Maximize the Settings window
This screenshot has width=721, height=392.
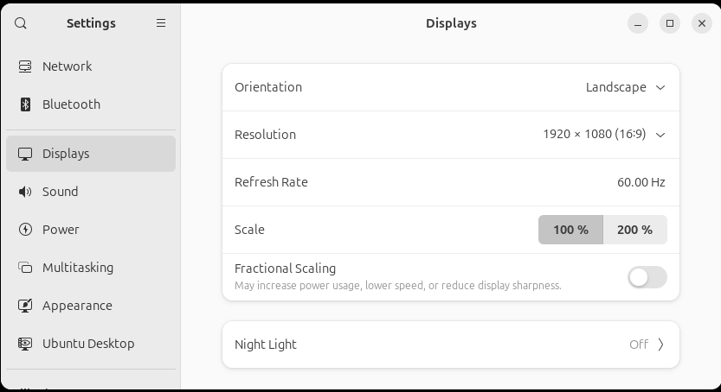[670, 23]
